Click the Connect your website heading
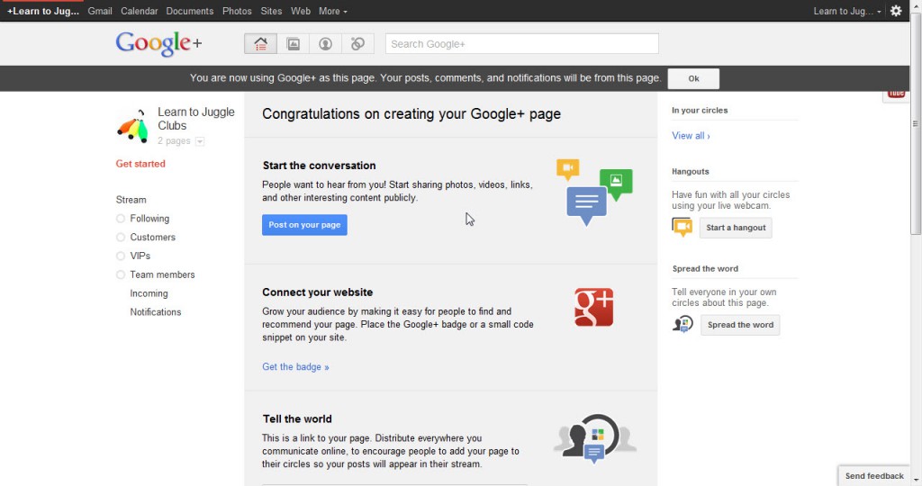 [318, 292]
